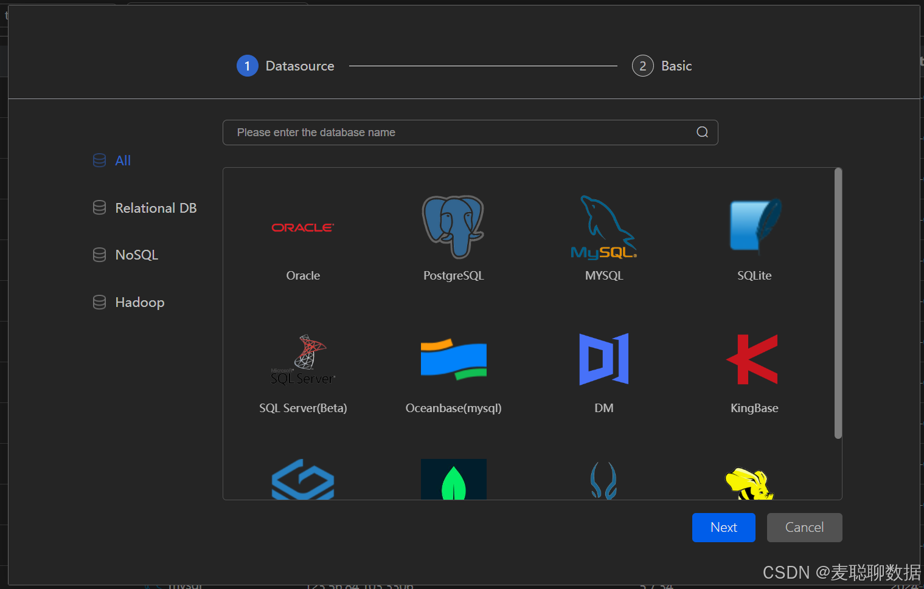The width and height of the screenshot is (924, 589).
Task: Click the icon next to Hadoop
Action: coord(100,302)
